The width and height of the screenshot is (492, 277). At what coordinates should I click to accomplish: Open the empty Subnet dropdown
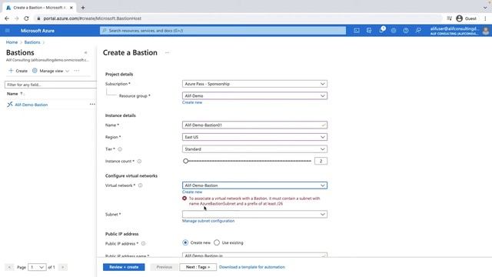(254, 214)
